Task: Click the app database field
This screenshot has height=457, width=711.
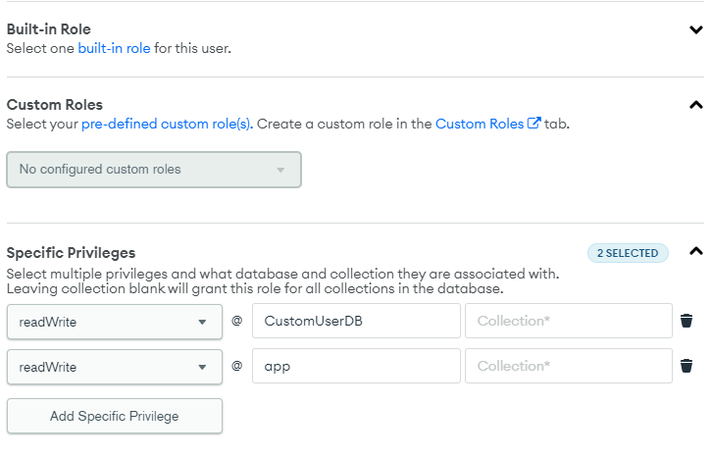Action: 356,366
